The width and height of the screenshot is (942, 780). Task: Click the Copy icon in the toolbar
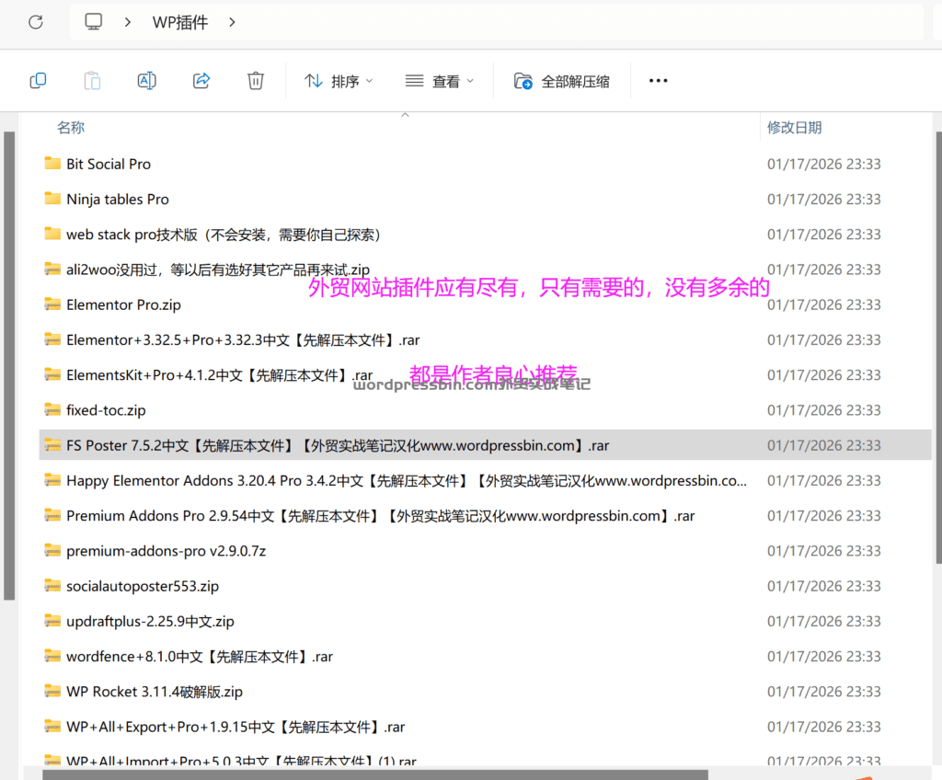(38, 80)
